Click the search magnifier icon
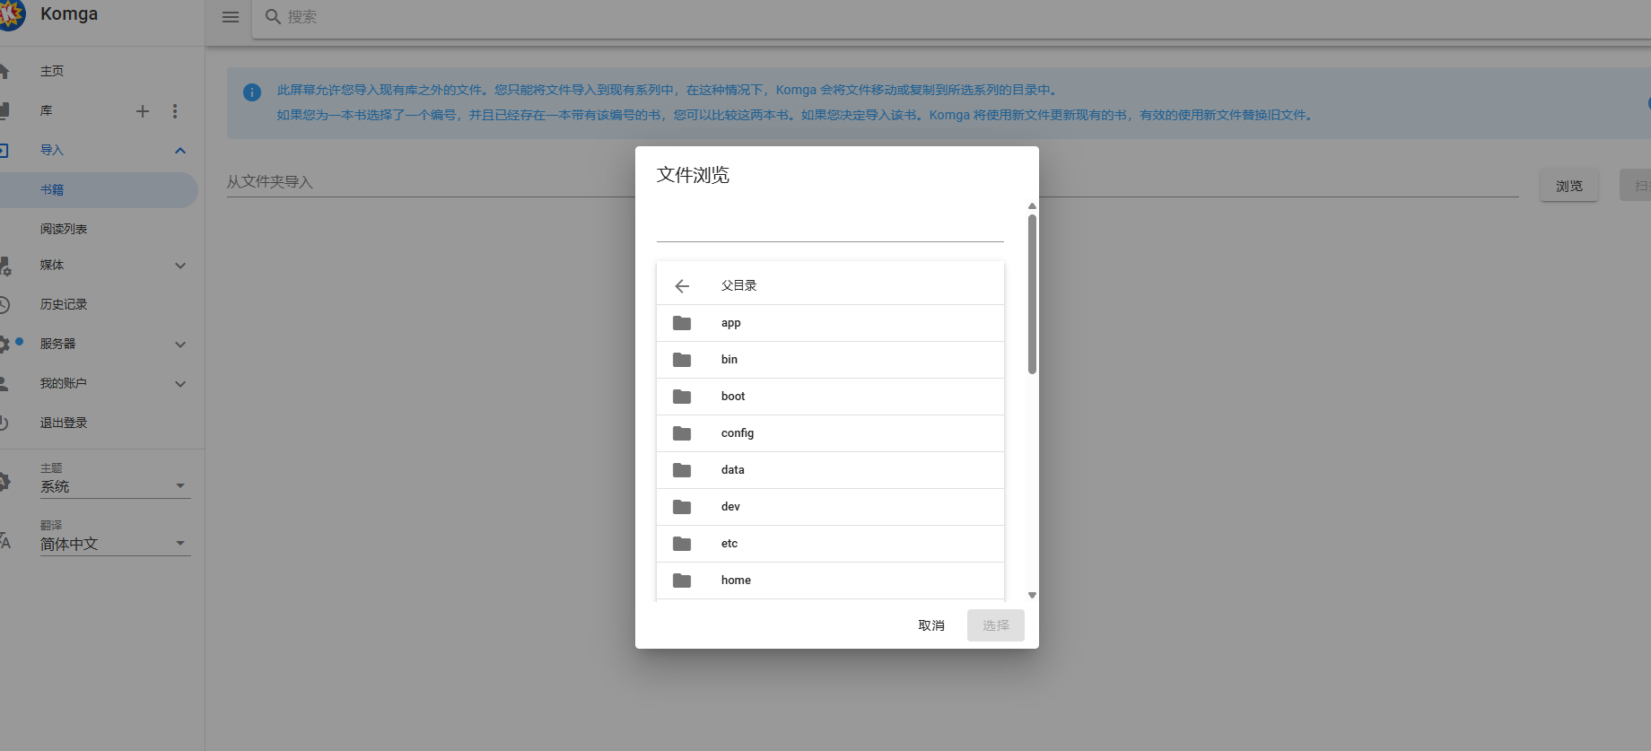 pos(273,17)
